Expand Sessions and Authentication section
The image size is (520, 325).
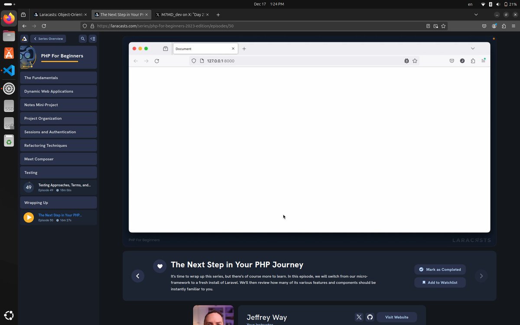coord(58,132)
